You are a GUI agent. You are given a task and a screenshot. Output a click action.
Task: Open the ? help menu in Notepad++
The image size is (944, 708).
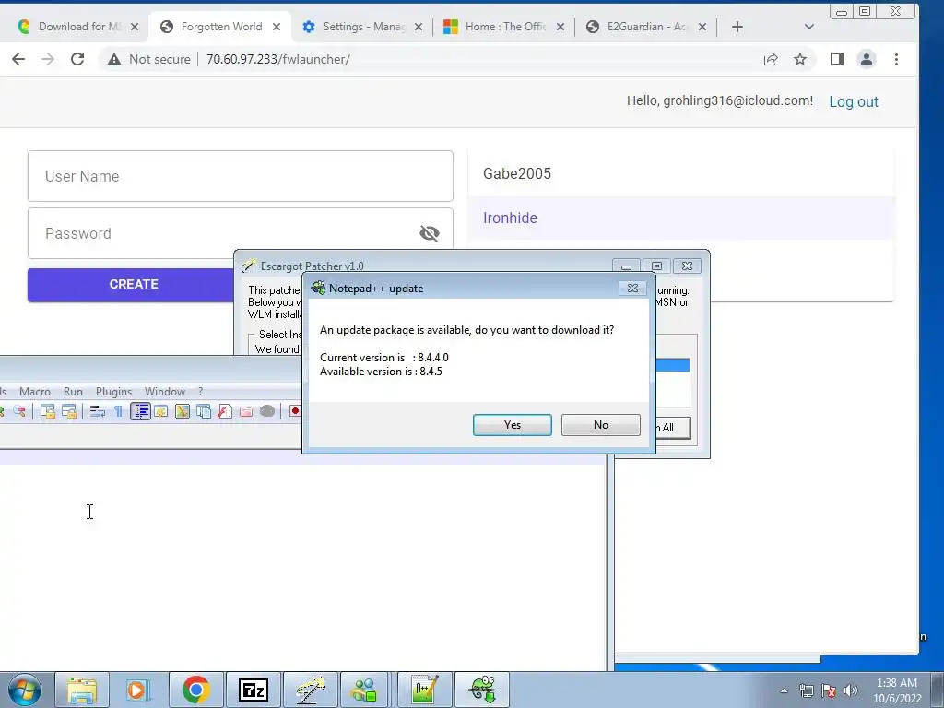pyautogui.click(x=200, y=391)
